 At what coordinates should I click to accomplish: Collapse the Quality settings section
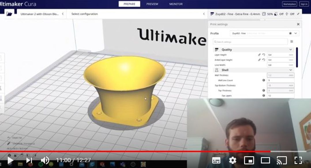[291, 50]
